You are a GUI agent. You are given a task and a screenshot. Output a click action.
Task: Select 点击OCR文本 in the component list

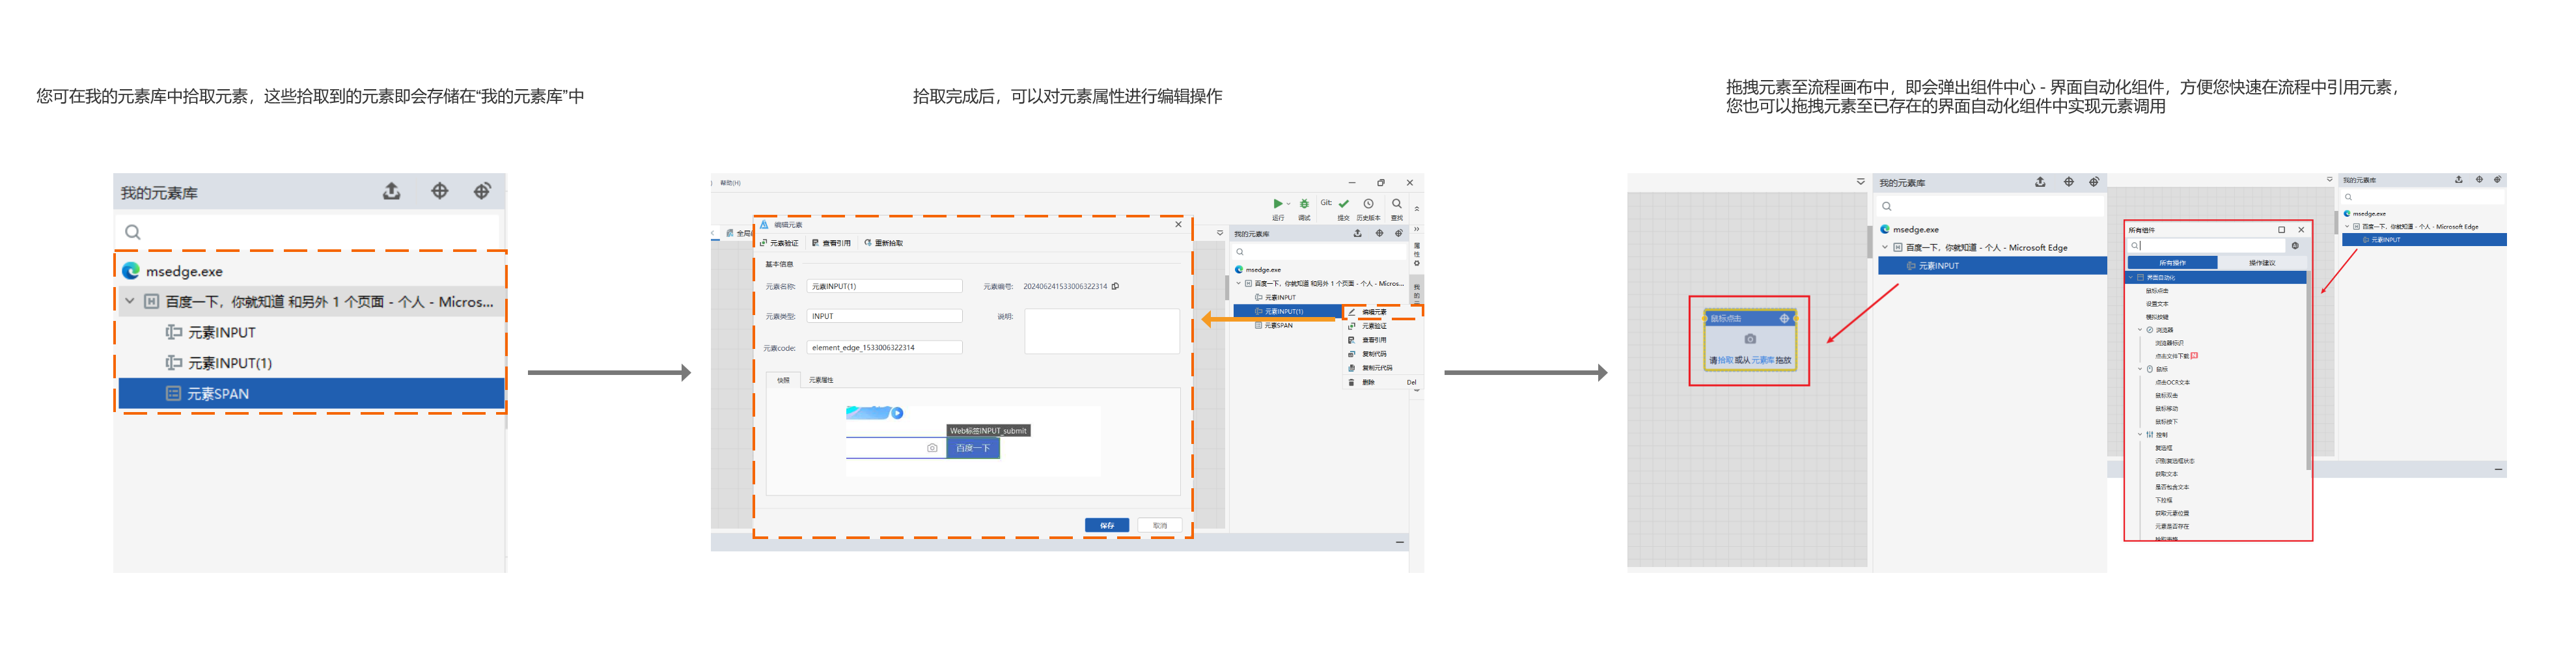click(x=2172, y=382)
